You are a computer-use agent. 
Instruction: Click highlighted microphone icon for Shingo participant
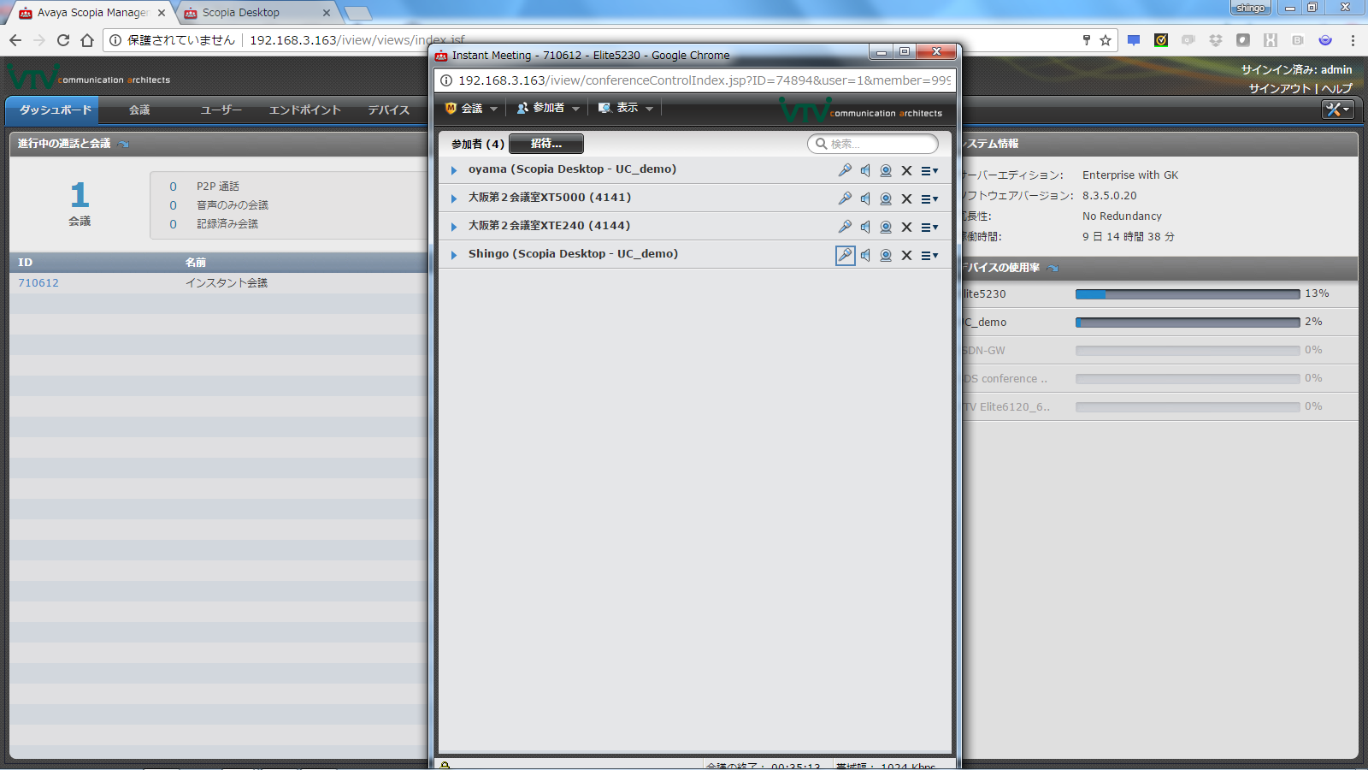(x=845, y=255)
